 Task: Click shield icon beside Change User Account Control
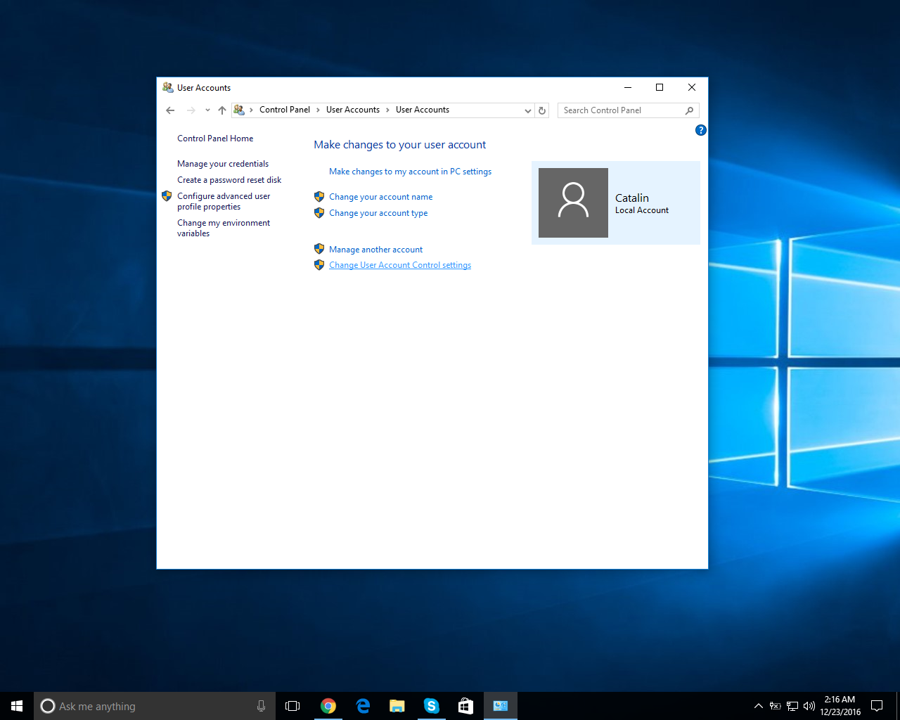point(319,265)
